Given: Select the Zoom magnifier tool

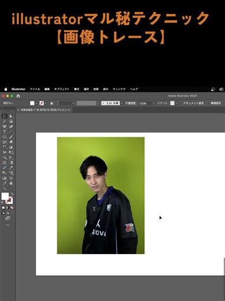Looking at the screenshot, I should click(x=5, y=189).
